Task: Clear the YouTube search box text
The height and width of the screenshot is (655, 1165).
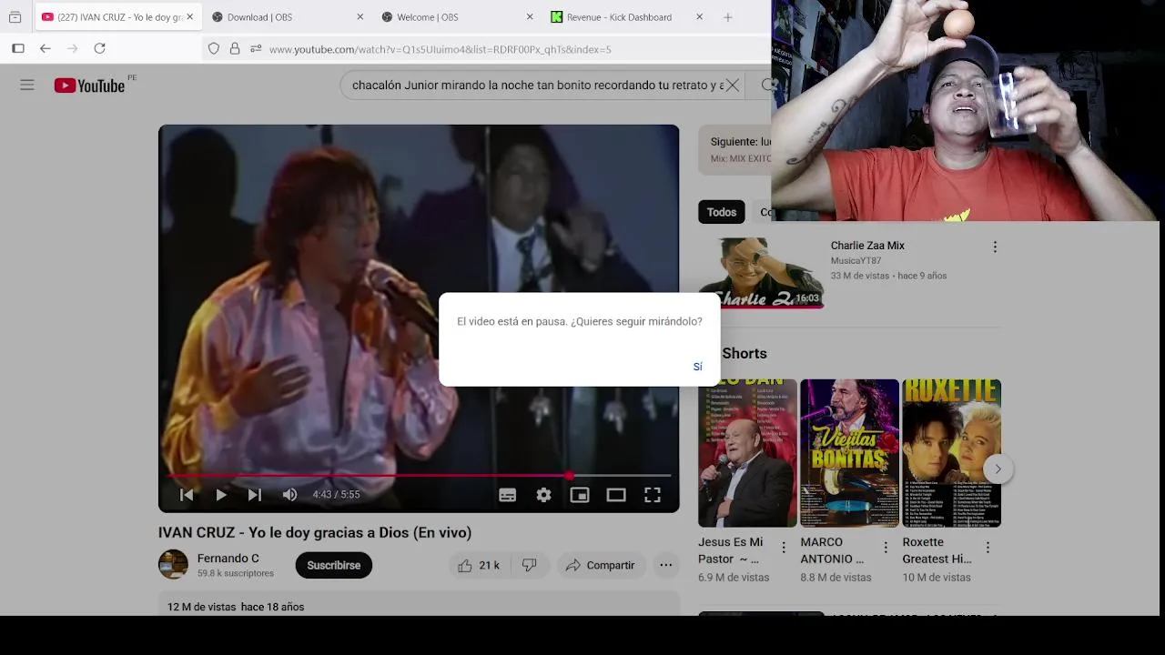Action: pos(732,86)
